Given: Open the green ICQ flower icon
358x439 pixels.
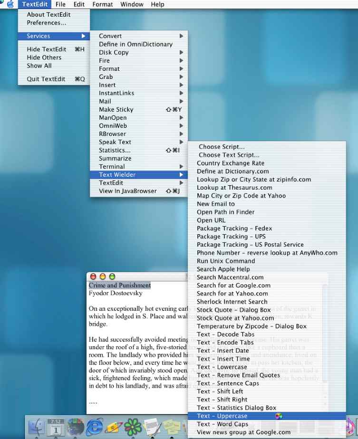Looking at the screenshot, I should point(133,427).
